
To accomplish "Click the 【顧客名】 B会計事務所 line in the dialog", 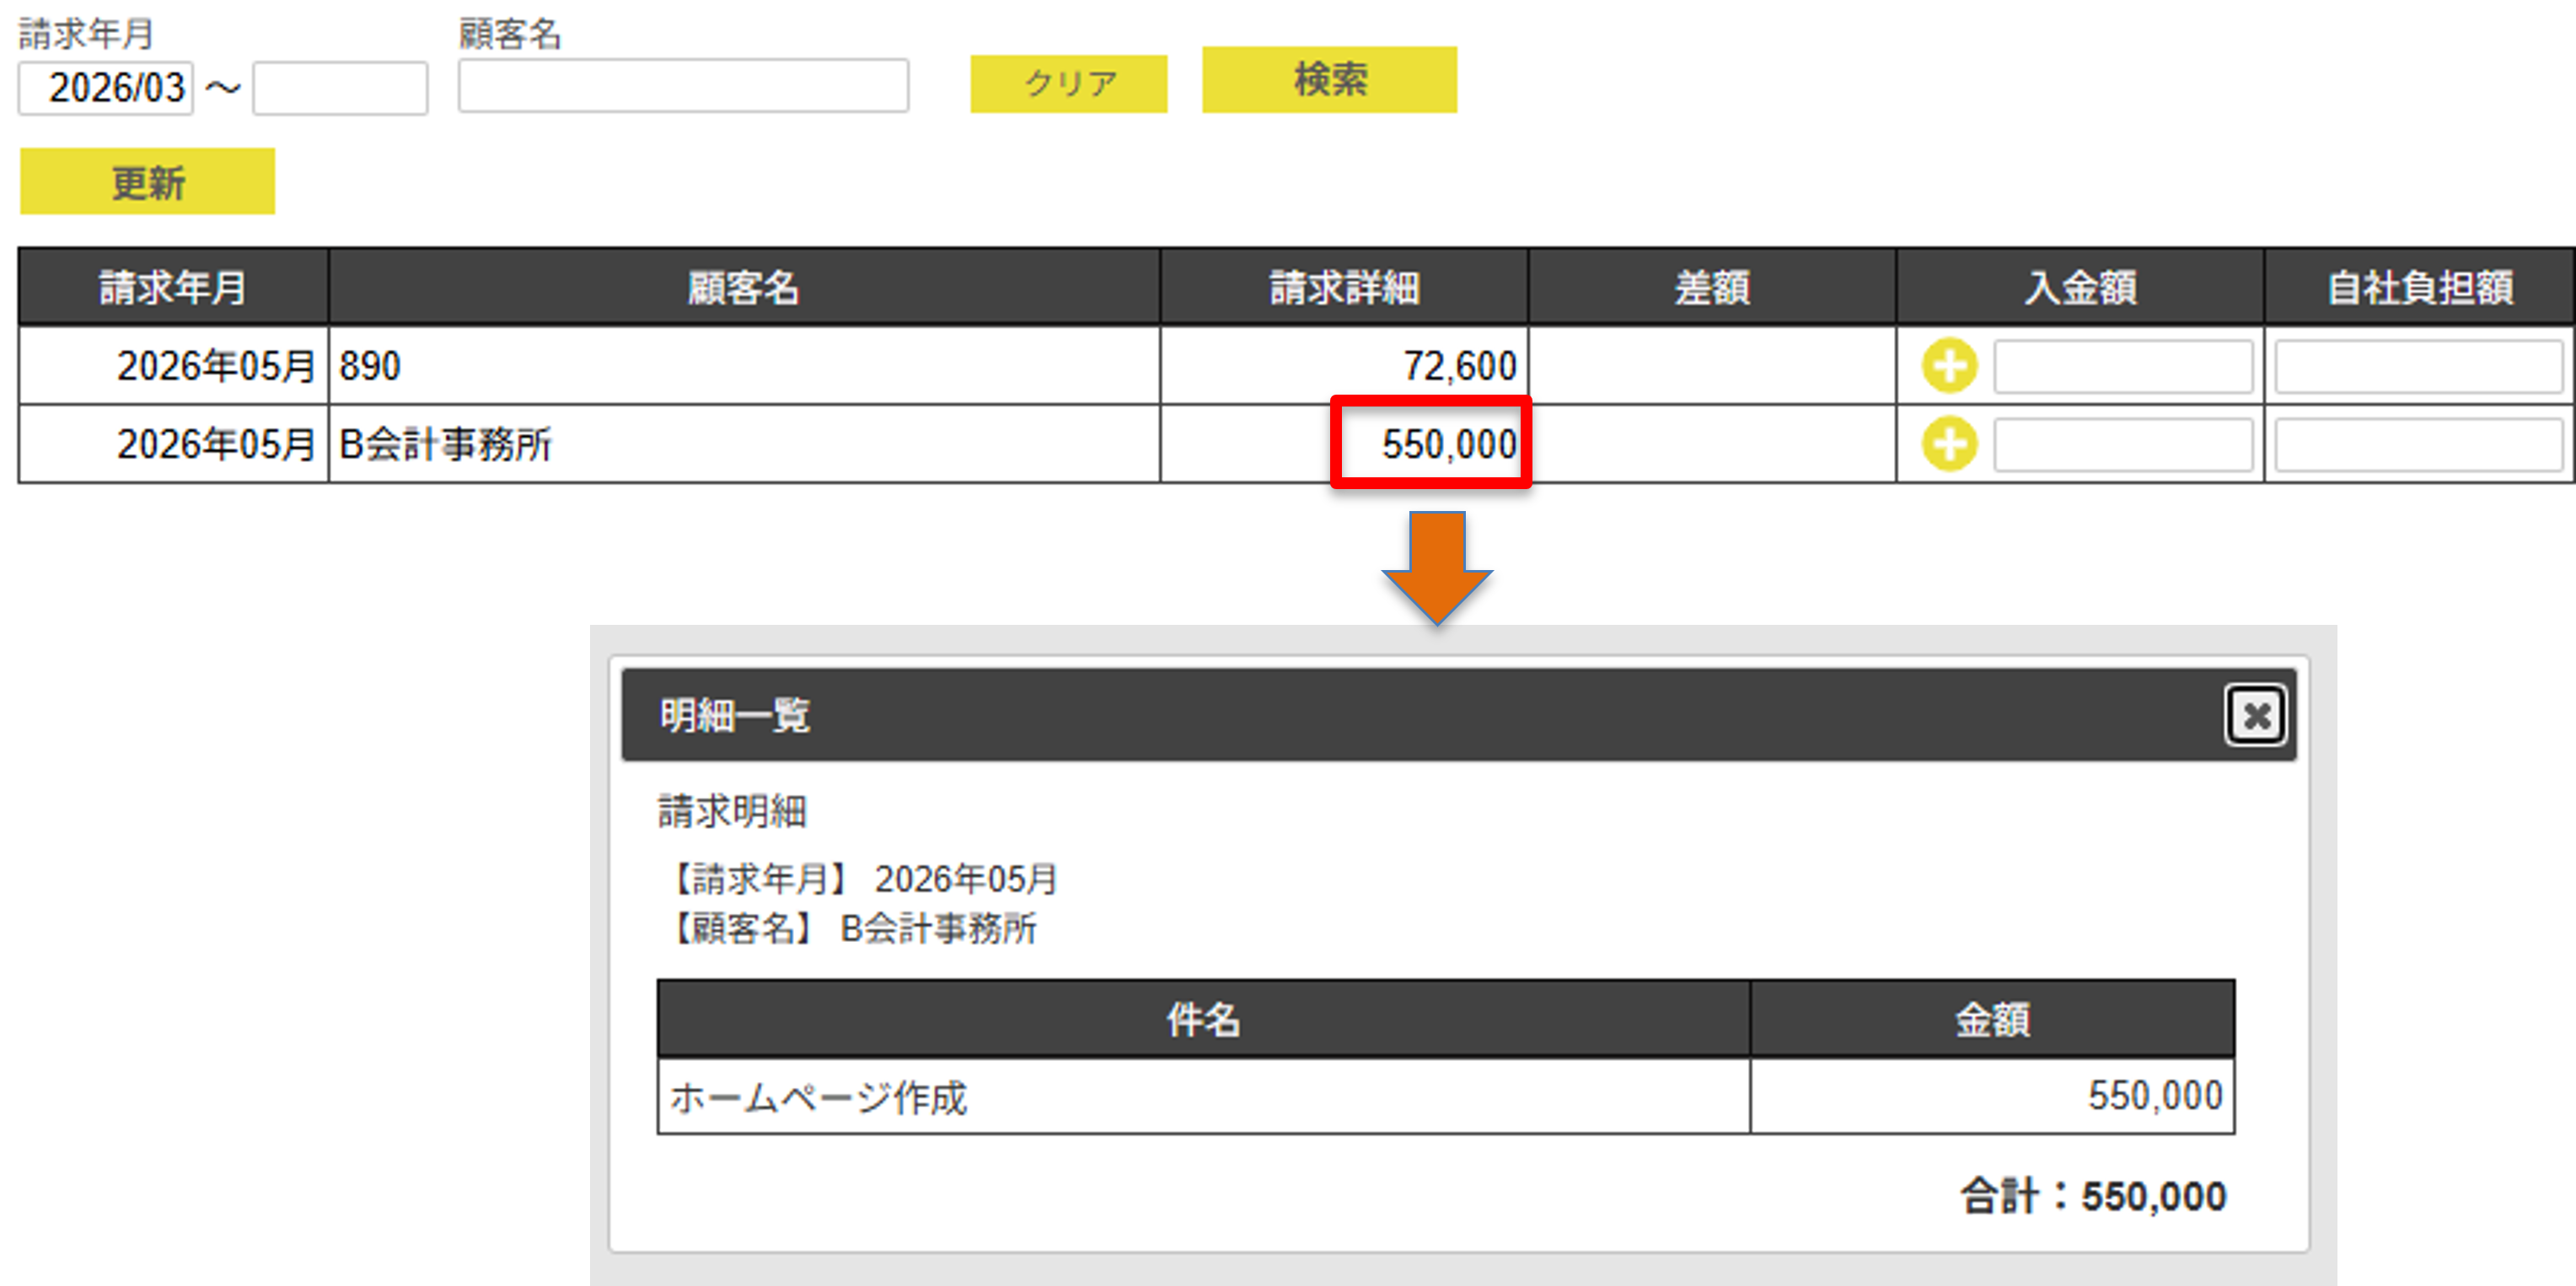I will click(x=849, y=928).
